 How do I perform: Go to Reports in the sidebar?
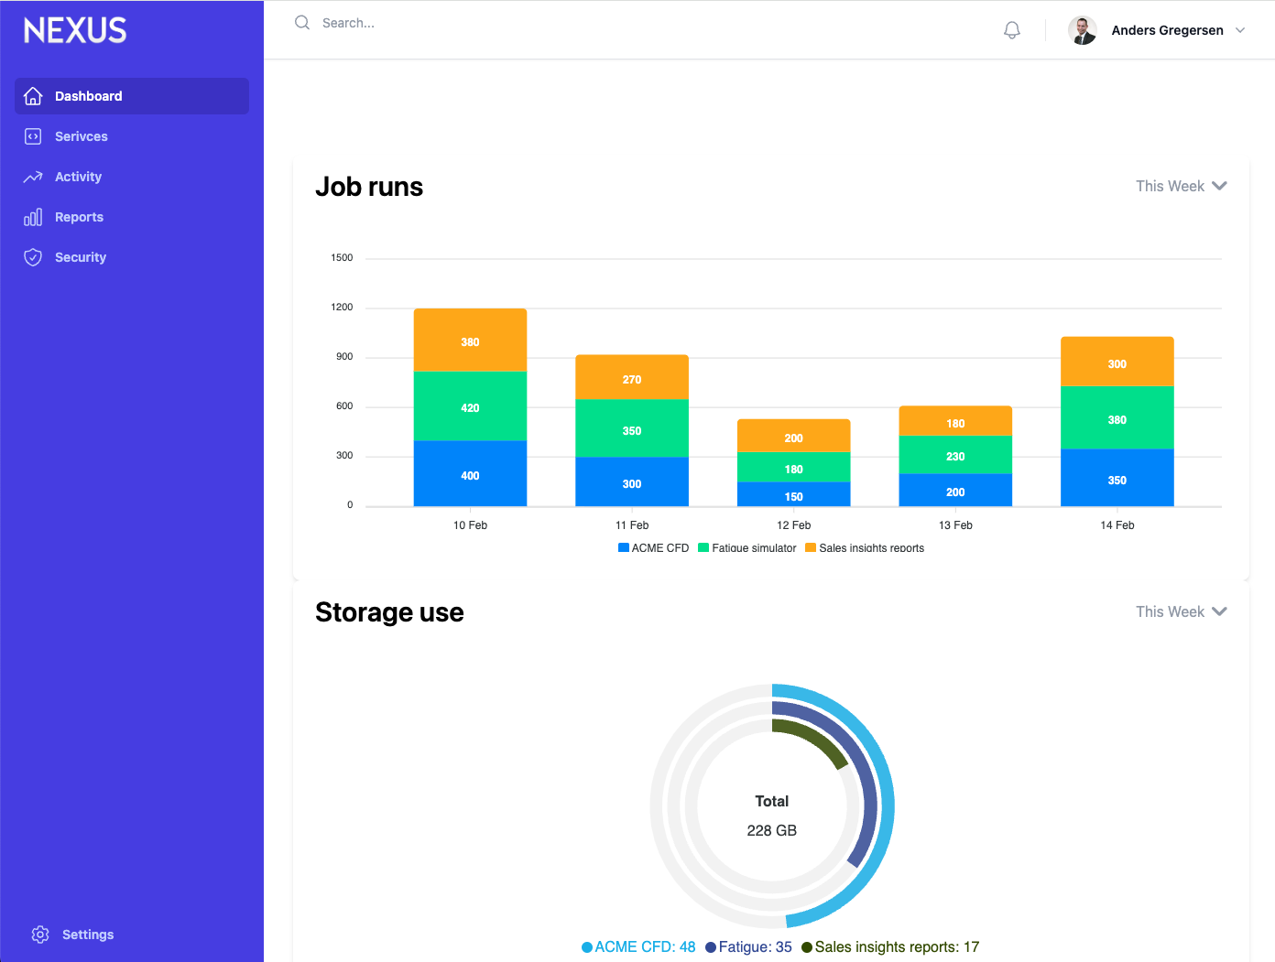[x=79, y=217]
